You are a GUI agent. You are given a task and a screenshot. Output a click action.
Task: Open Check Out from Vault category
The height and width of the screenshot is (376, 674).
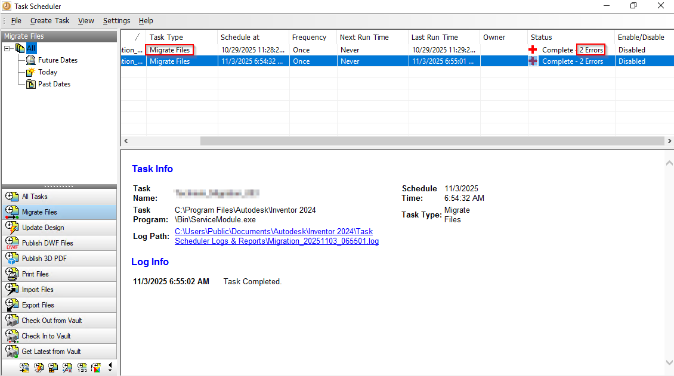pos(59,320)
